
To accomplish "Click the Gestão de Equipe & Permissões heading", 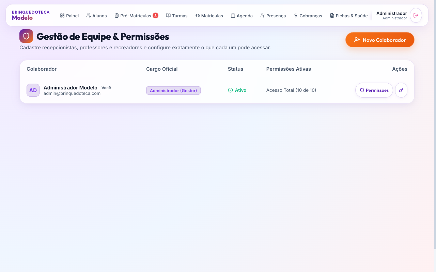I will pyautogui.click(x=103, y=36).
